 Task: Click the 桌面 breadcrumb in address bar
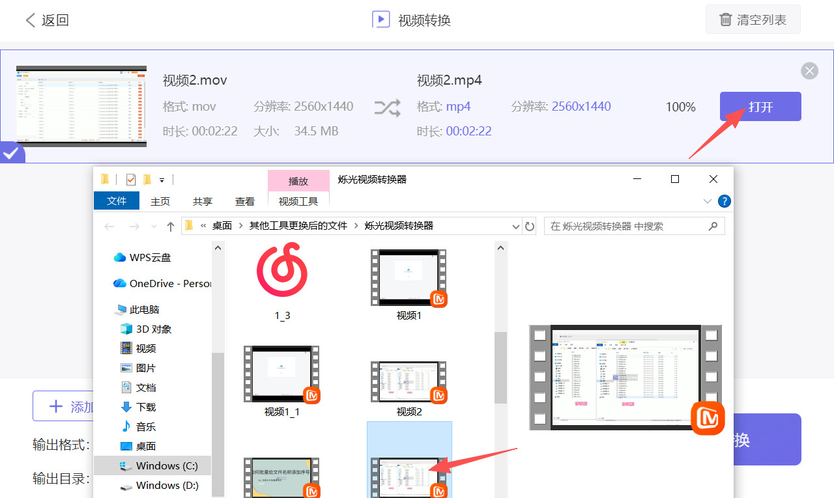click(x=222, y=226)
